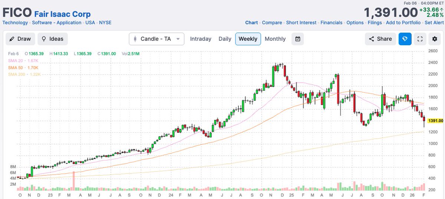The height and width of the screenshot is (199, 445).
Task: Open the Filings link
Action: pos(375,23)
